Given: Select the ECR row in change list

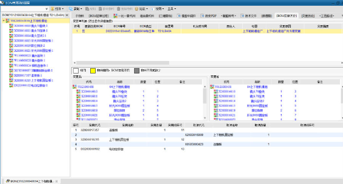Looking at the screenshot, I should tap(152, 31).
